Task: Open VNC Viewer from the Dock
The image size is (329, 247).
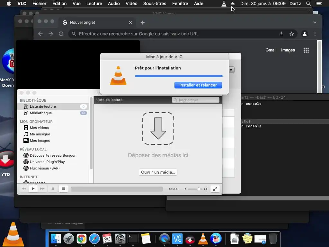Action: pyautogui.click(x=177, y=239)
